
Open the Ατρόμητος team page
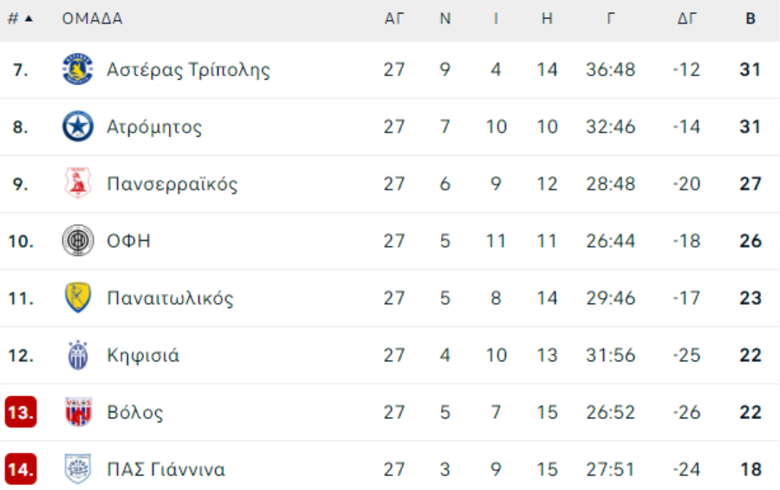coord(154,126)
